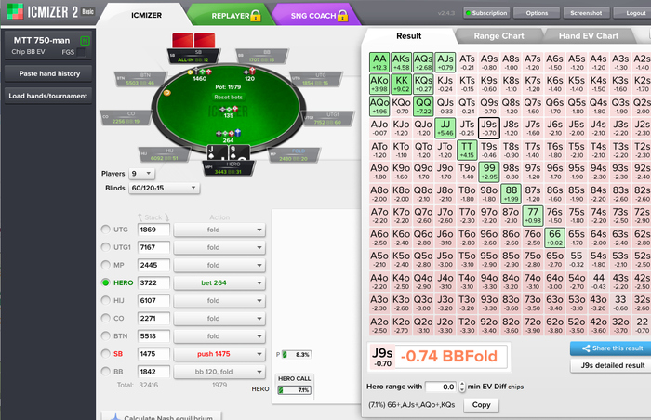Open the Players count dropdown

coord(141,174)
